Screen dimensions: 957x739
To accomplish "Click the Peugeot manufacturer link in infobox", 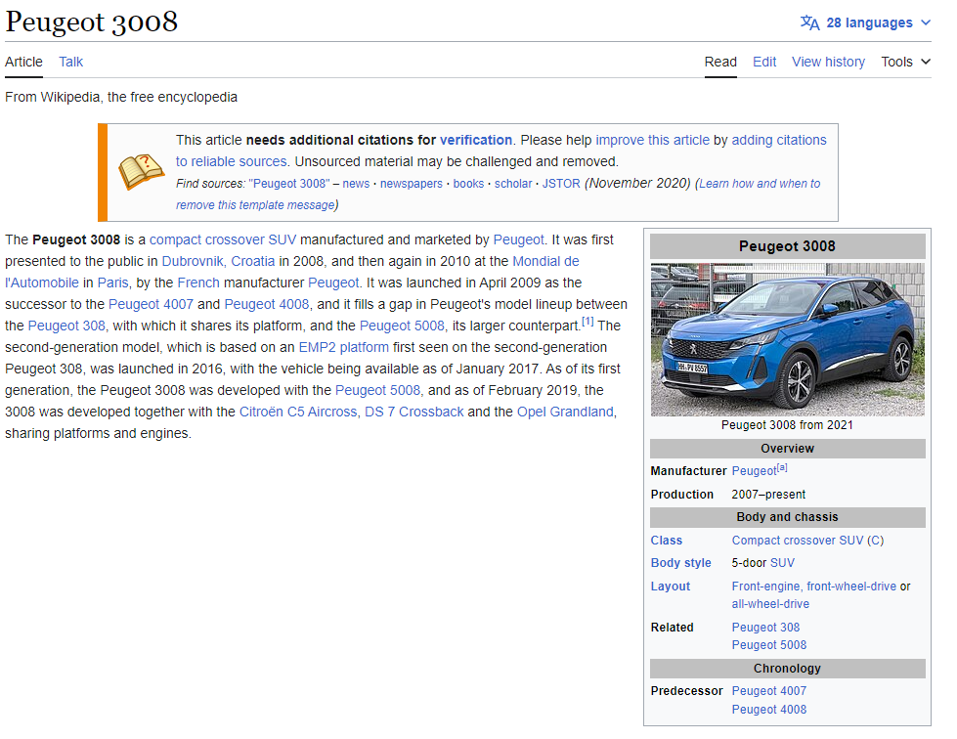I will tap(754, 471).
